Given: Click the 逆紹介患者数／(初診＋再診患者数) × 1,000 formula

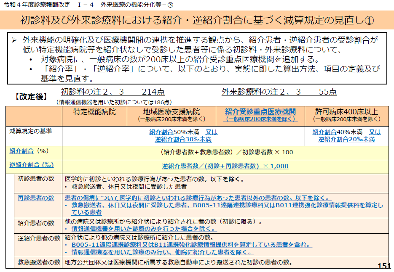Looking at the screenshot, I should pos(225,166).
